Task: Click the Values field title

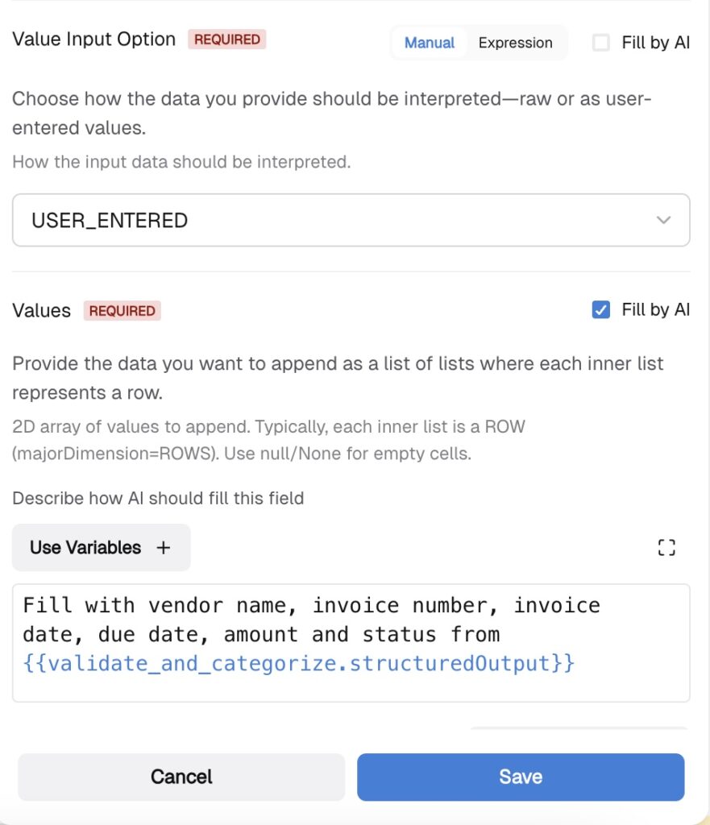Action: point(41,310)
